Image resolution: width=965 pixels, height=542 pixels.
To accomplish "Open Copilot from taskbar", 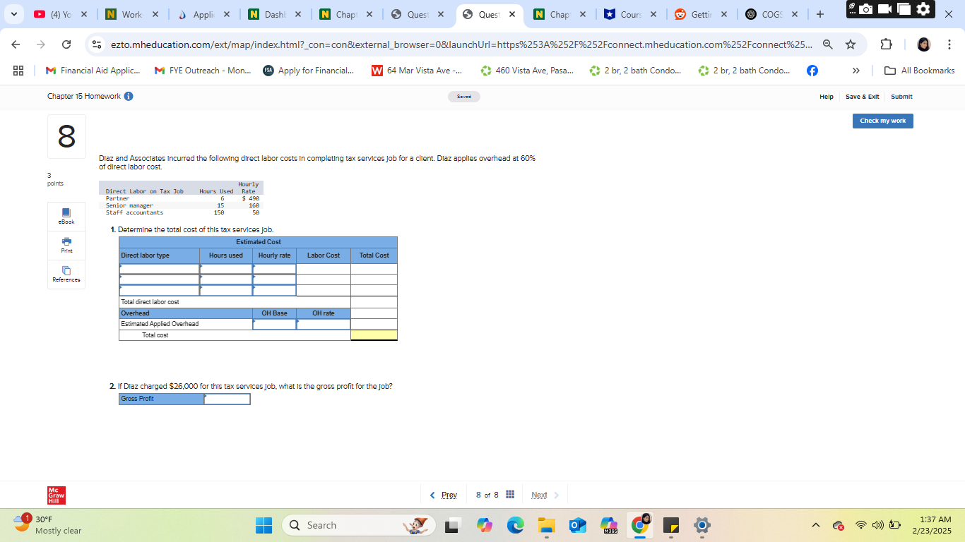I will coord(484,526).
